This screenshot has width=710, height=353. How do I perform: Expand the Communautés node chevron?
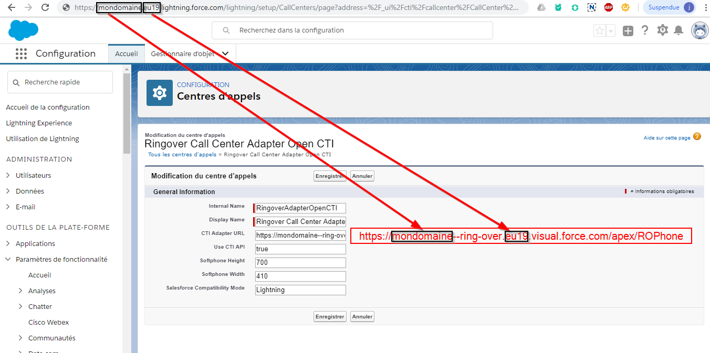(20, 338)
